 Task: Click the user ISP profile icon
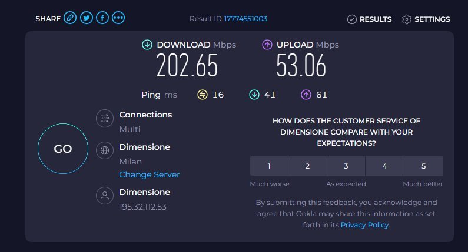(x=105, y=196)
